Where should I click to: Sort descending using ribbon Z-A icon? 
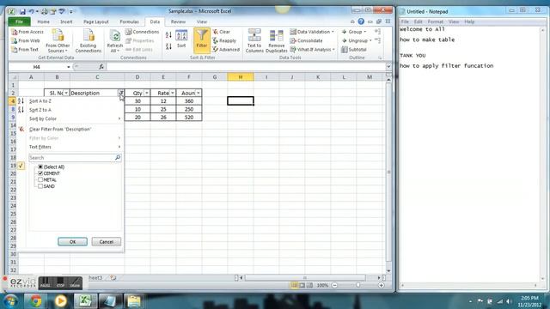click(x=168, y=45)
